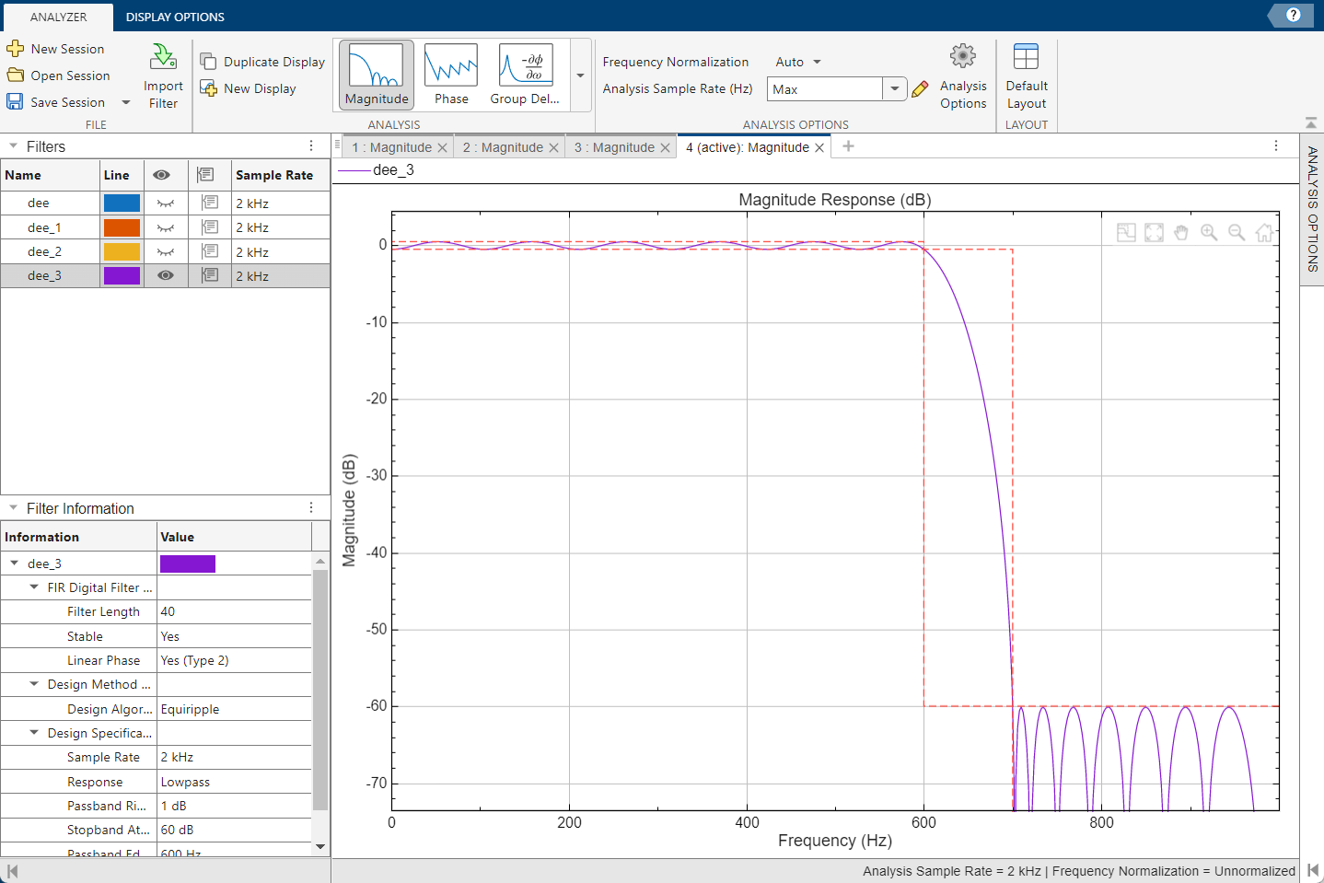1324x883 pixels.
Task: Select the Magnitude analysis tool
Action: coord(375,73)
